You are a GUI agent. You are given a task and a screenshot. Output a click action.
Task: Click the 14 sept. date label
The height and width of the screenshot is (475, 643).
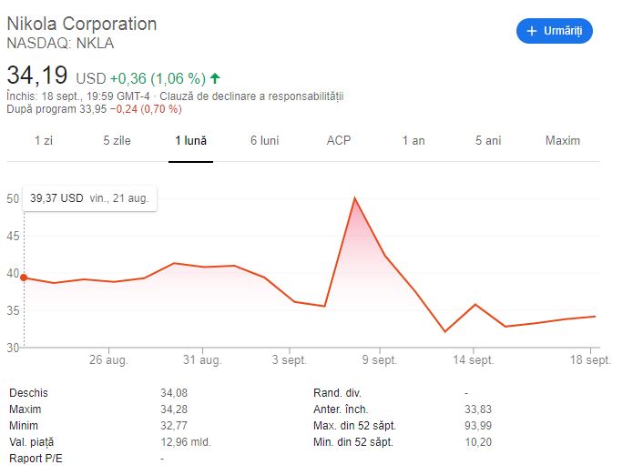474,360
